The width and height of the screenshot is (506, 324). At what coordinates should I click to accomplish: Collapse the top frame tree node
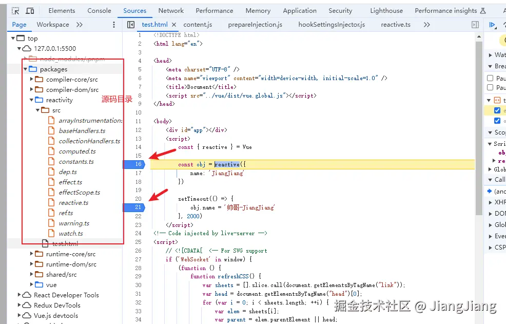(x=13, y=38)
